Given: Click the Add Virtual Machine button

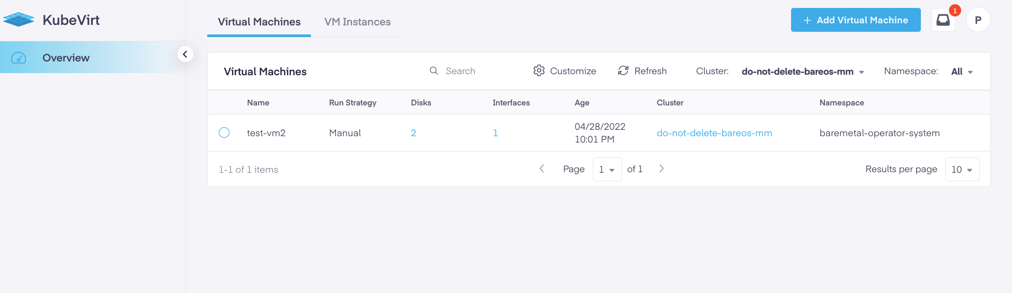Looking at the screenshot, I should (x=856, y=20).
